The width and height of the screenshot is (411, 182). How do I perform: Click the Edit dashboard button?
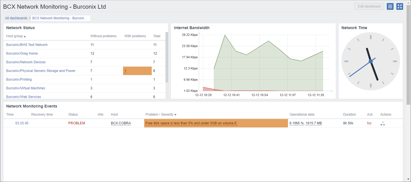pyautogui.click(x=369, y=6)
